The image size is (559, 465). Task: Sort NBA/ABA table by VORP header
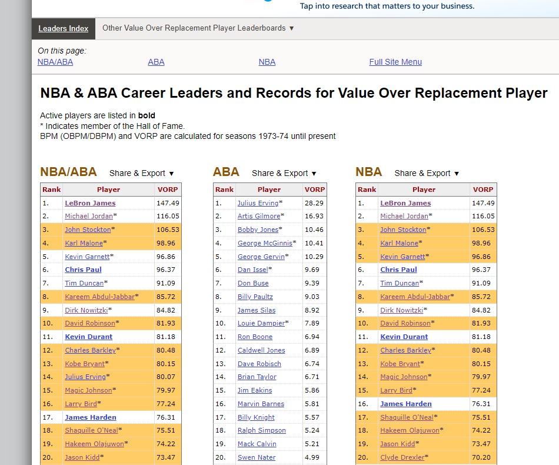(168, 190)
